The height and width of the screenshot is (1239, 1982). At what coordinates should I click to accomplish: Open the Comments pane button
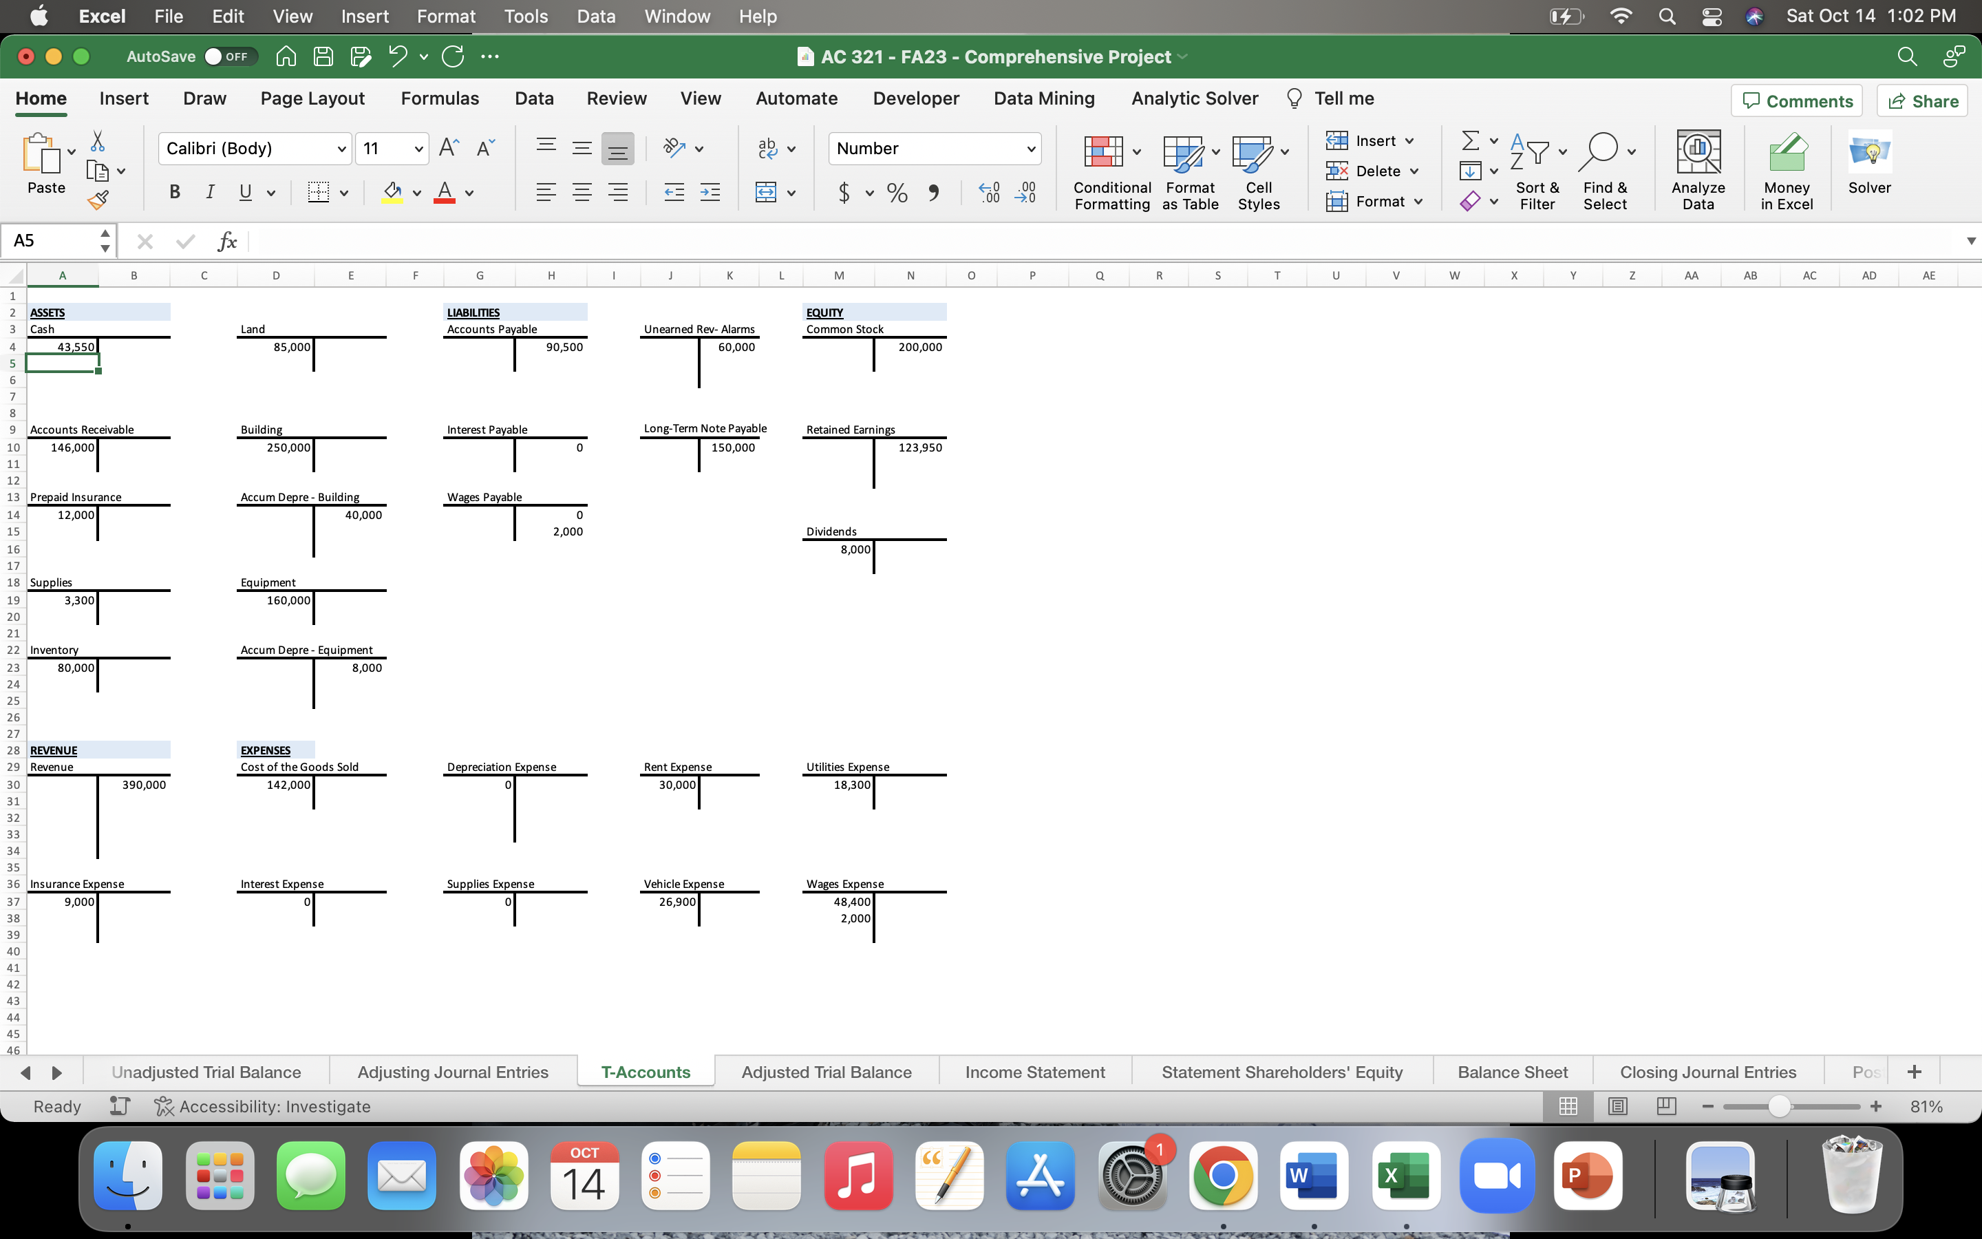click(x=1796, y=100)
